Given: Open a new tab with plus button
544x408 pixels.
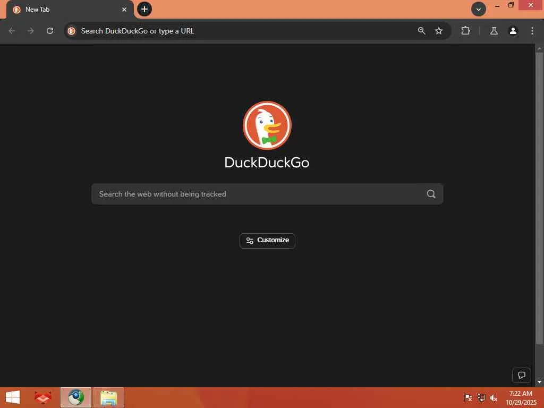Looking at the screenshot, I should click(144, 9).
